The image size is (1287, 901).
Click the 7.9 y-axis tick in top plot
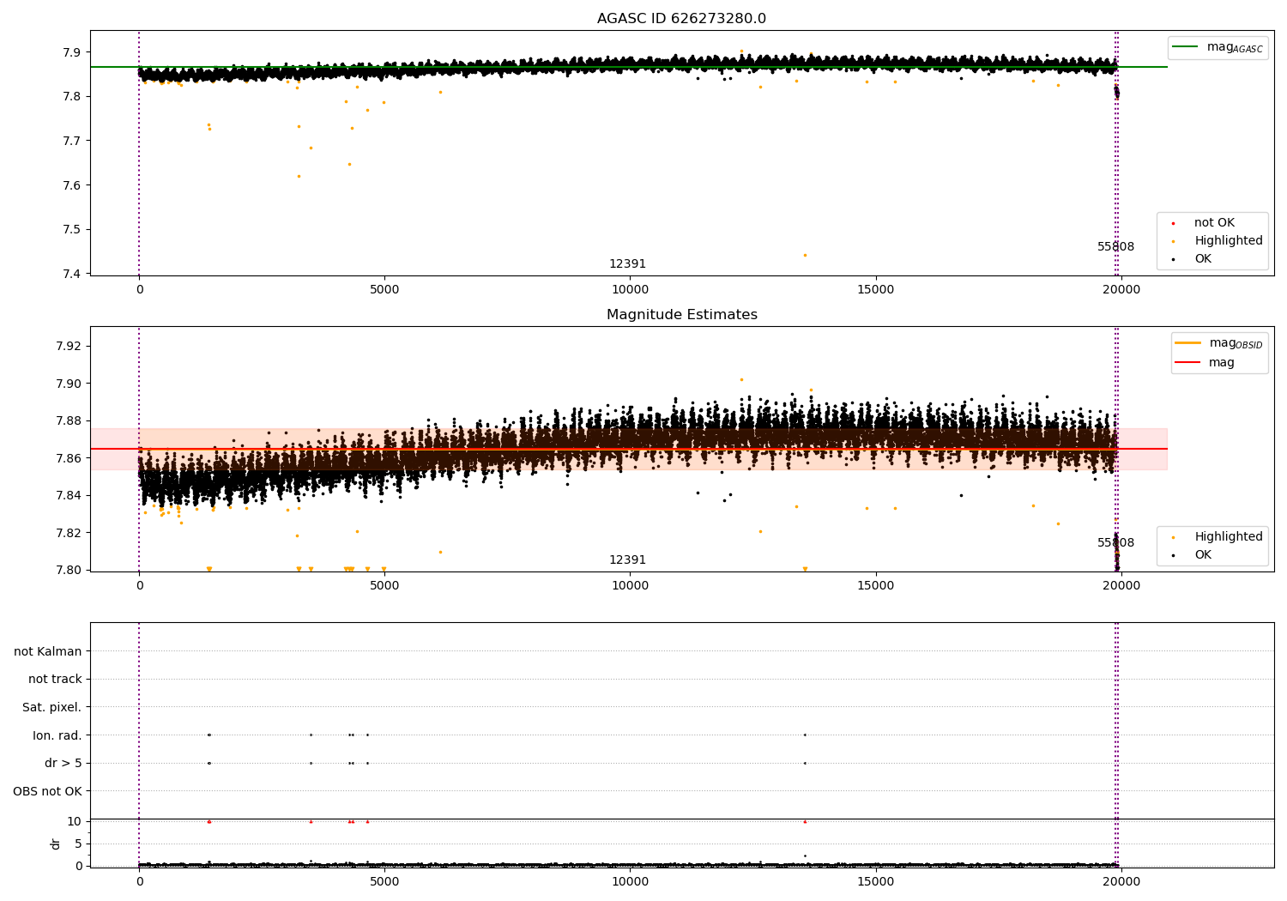(71, 52)
